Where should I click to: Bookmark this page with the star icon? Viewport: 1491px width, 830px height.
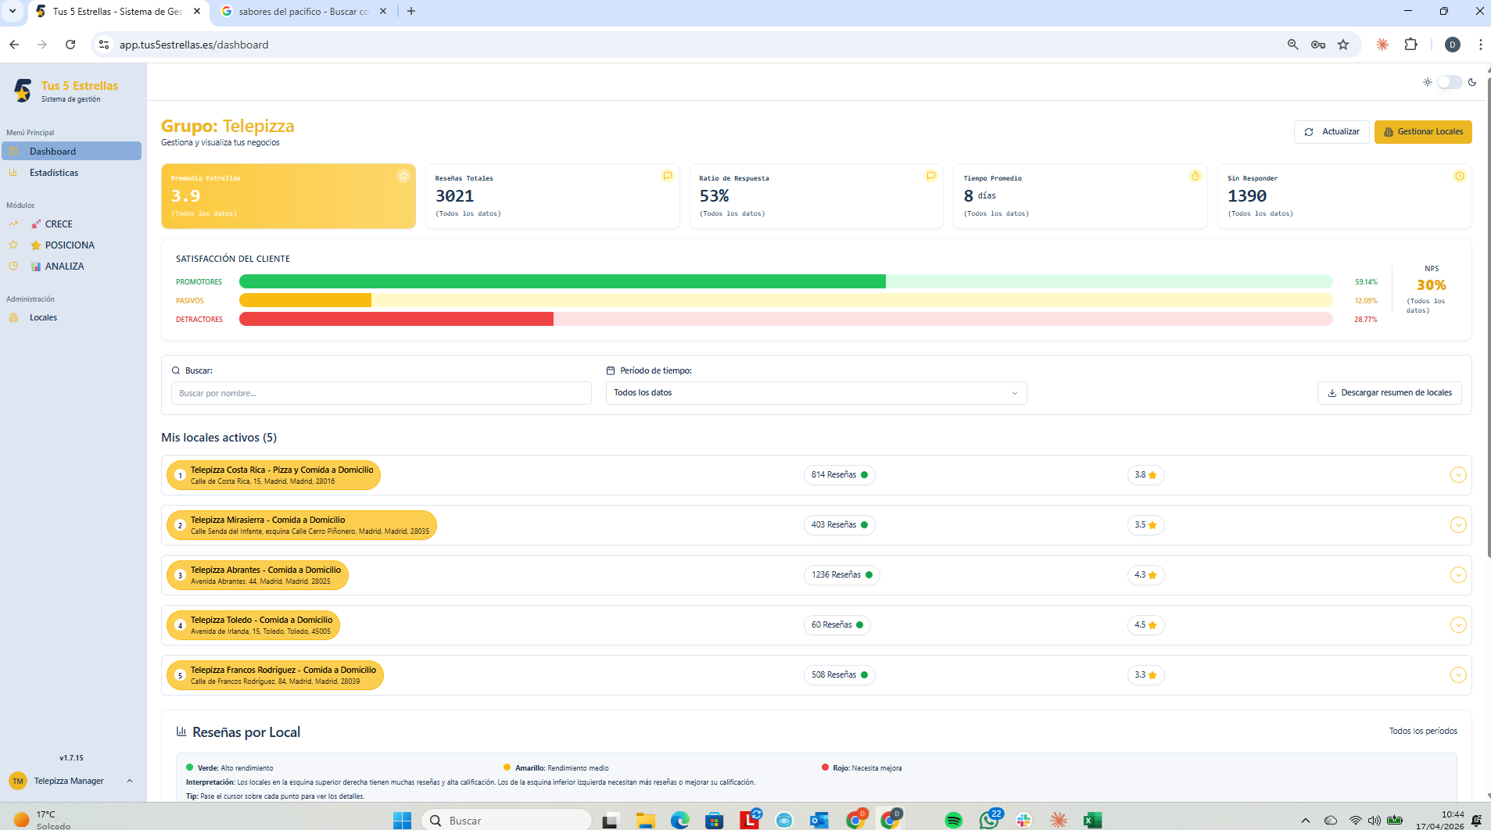(x=1343, y=45)
